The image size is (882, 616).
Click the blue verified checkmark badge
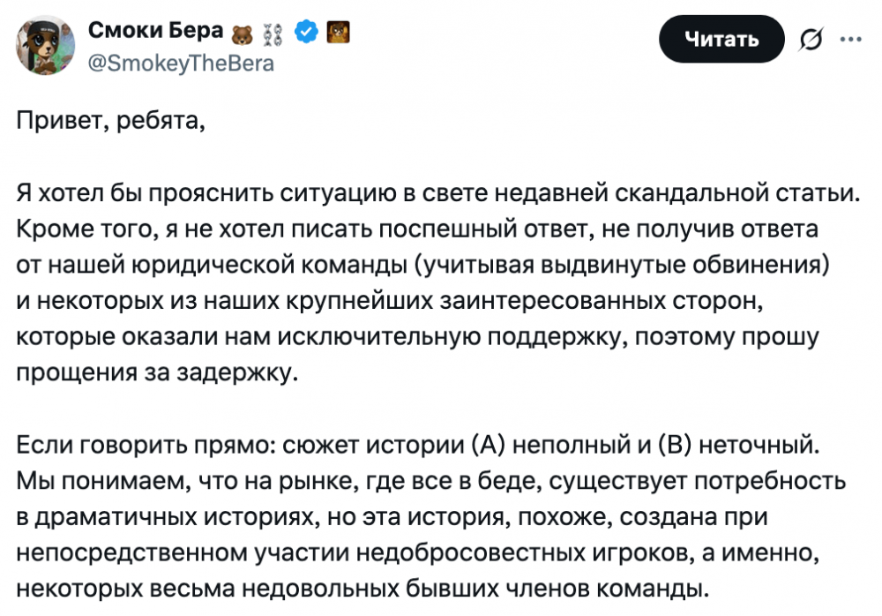tap(305, 33)
